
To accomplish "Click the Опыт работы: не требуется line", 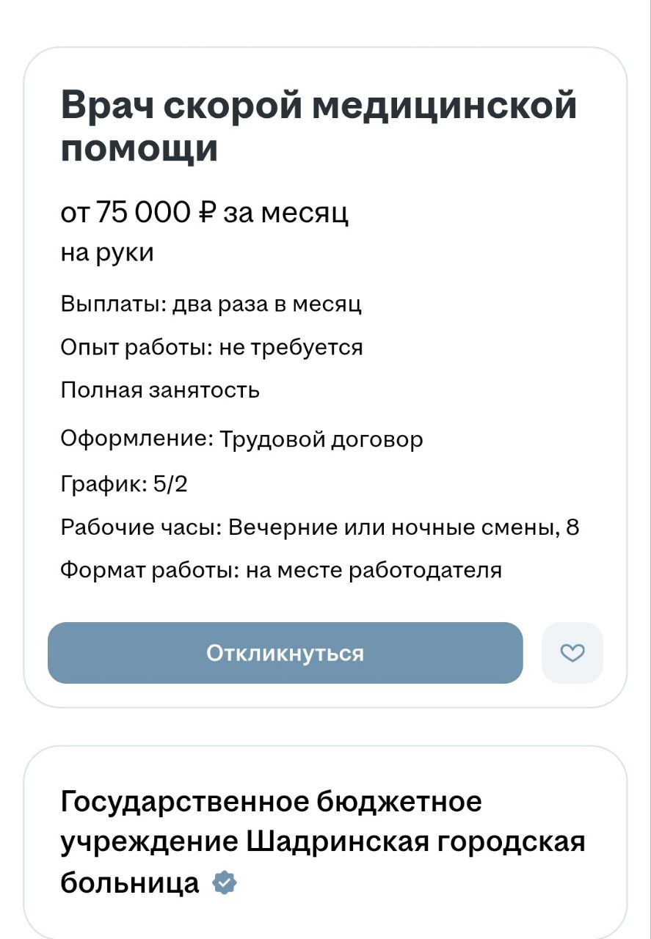I will point(211,347).
